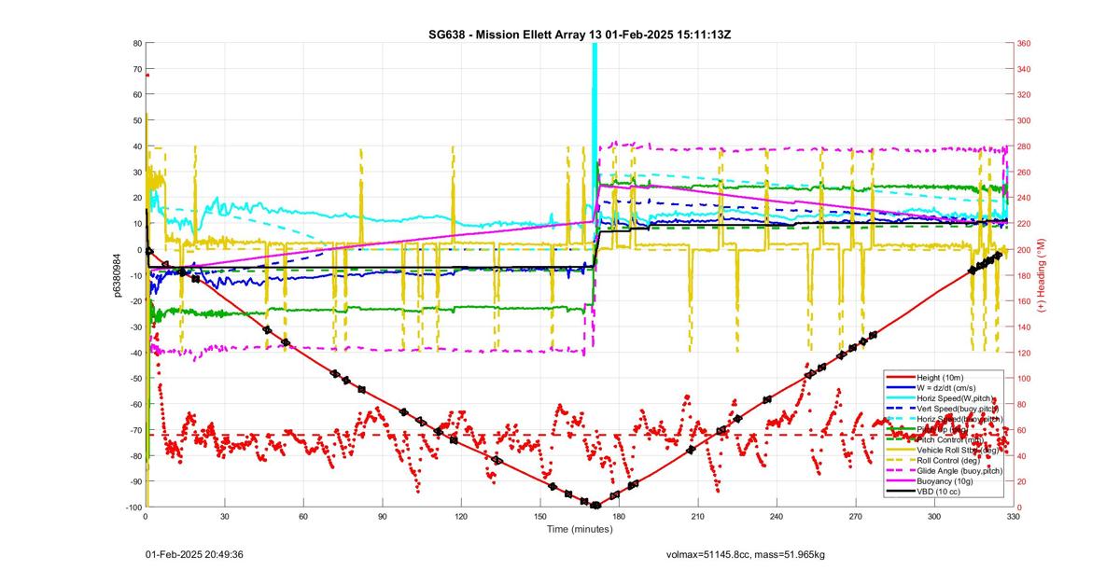The height and width of the screenshot is (570, 1120).
Task: Click right heading axis tick label 100
Action: [1025, 378]
